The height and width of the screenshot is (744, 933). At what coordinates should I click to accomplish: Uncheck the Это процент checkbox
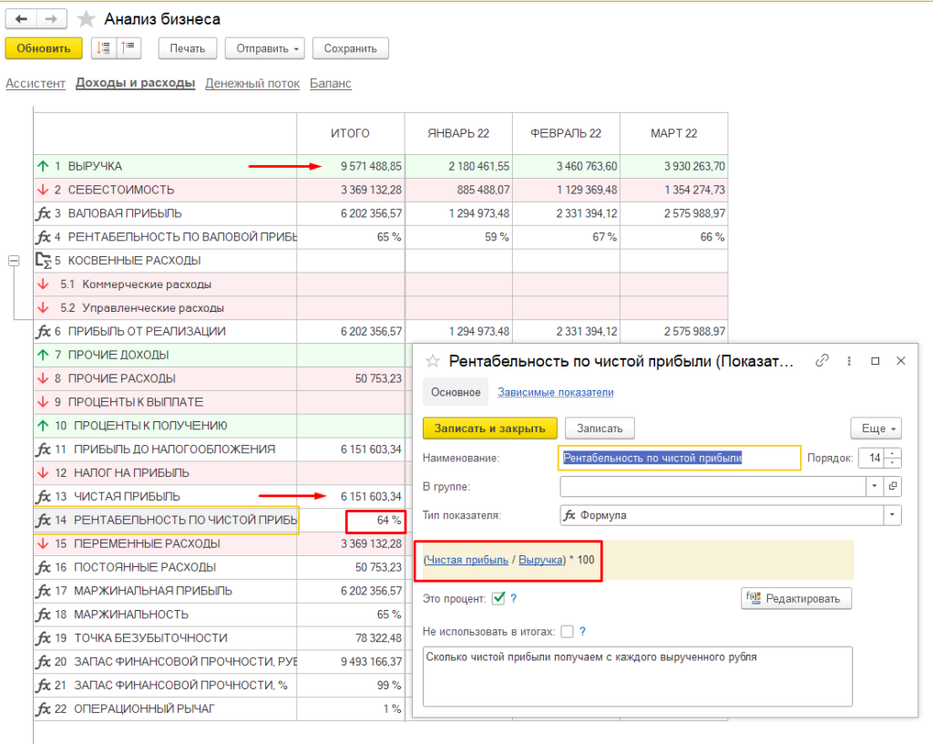498,598
